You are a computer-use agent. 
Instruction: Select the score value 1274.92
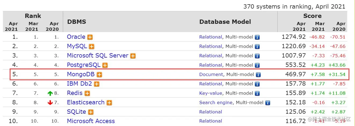294,37
